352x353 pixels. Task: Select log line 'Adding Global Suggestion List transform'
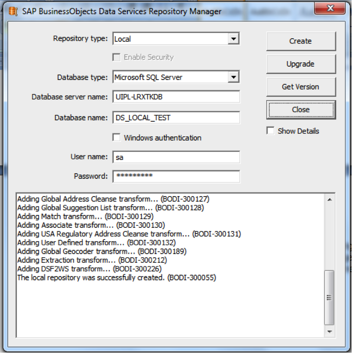(111, 208)
